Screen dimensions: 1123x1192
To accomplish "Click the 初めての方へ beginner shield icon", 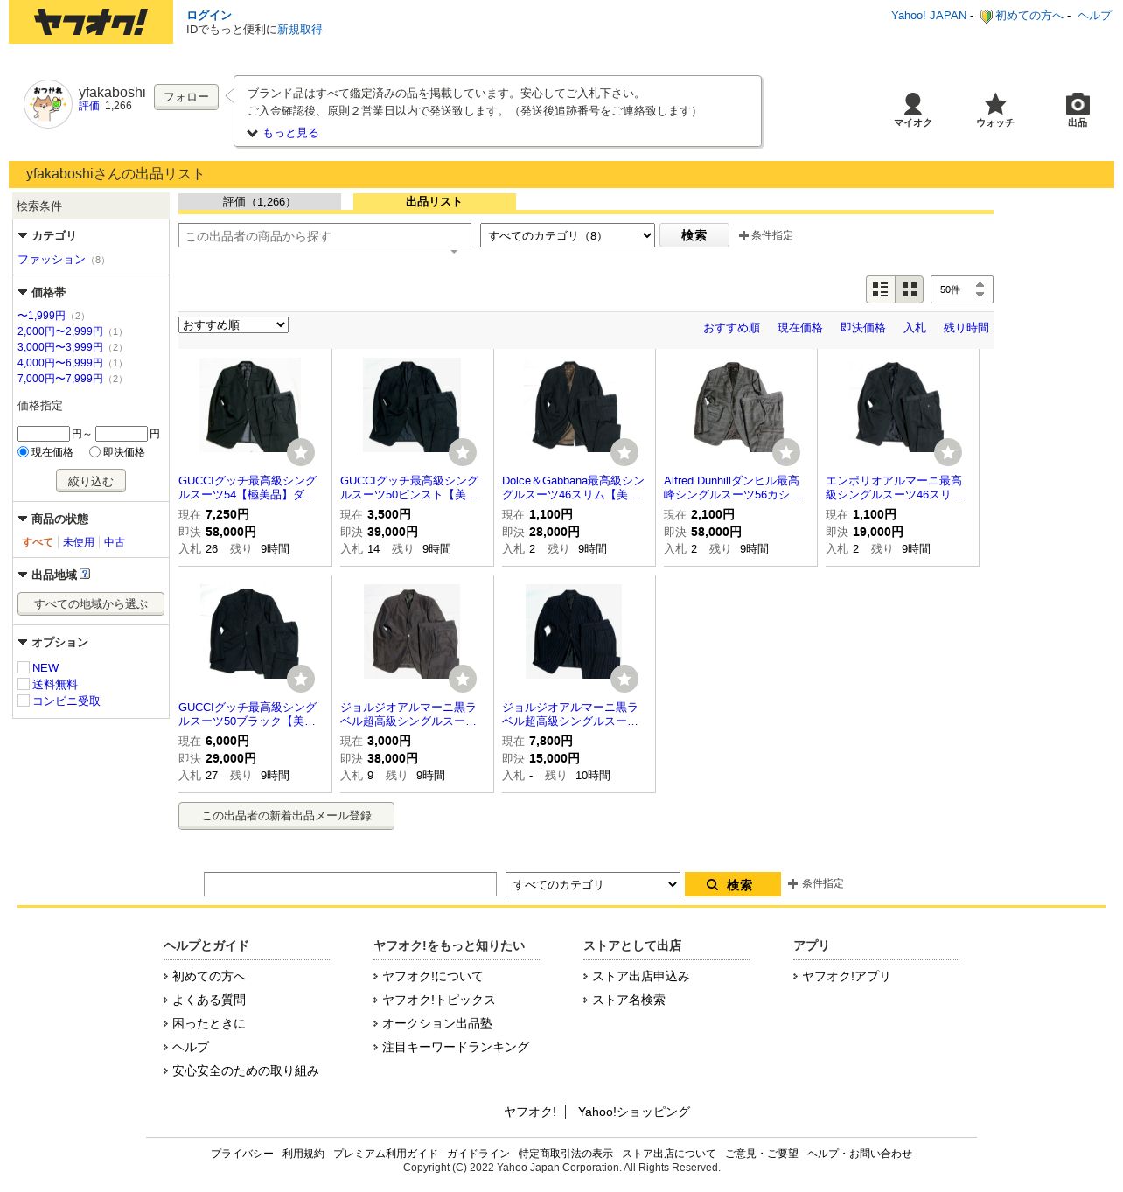I will (x=987, y=16).
